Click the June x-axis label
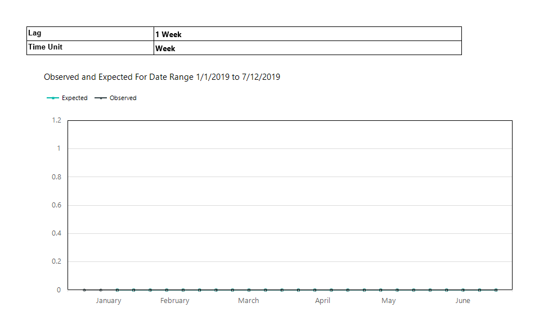548x330 pixels. click(462, 301)
